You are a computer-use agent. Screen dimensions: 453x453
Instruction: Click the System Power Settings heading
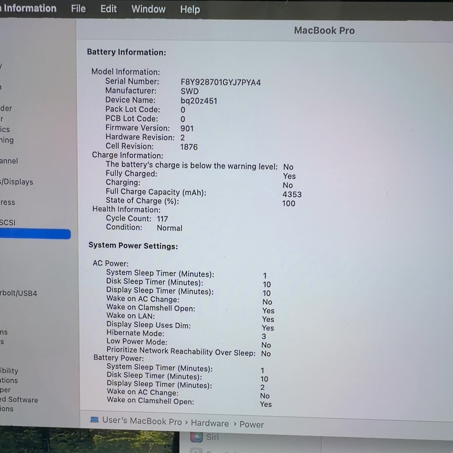coord(133,246)
